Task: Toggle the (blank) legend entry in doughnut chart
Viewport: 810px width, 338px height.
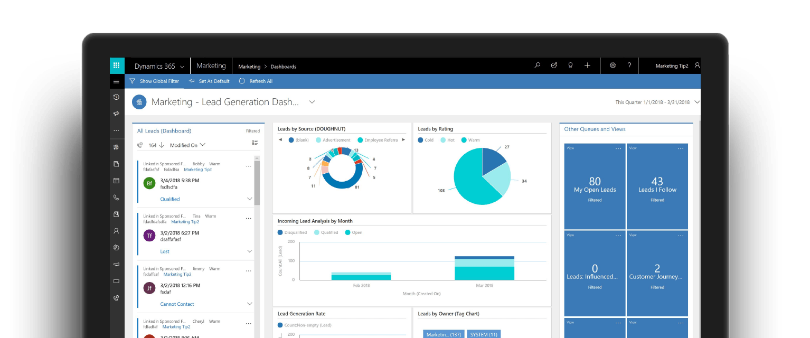Action: 299,140
